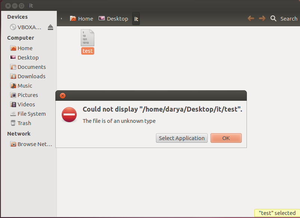Close the error dialog with X
The width and height of the screenshot is (300, 218).
(x=62, y=96)
